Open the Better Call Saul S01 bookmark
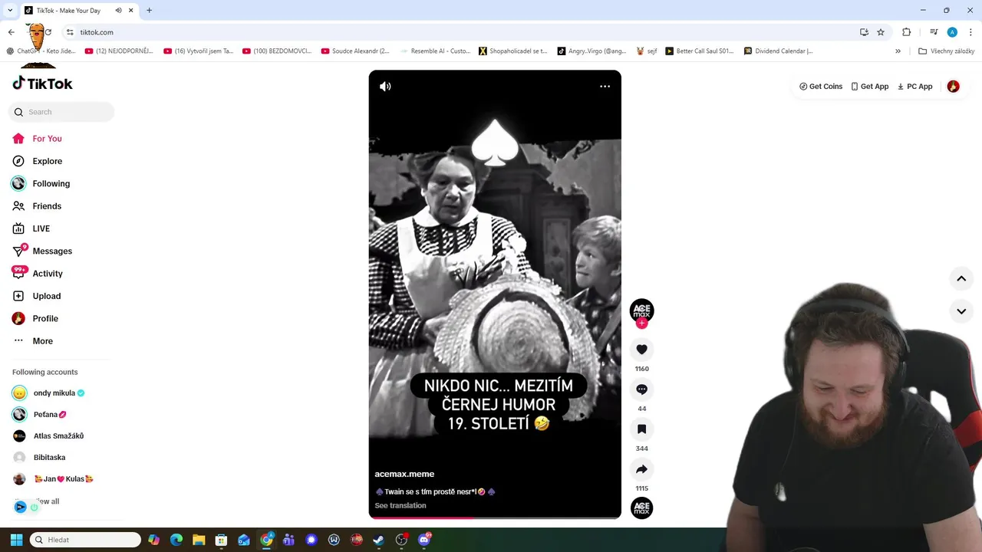The image size is (982, 552). click(700, 51)
